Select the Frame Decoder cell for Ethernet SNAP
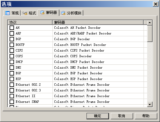The height and width of the screenshot is (122, 160). [x=98, y=102]
